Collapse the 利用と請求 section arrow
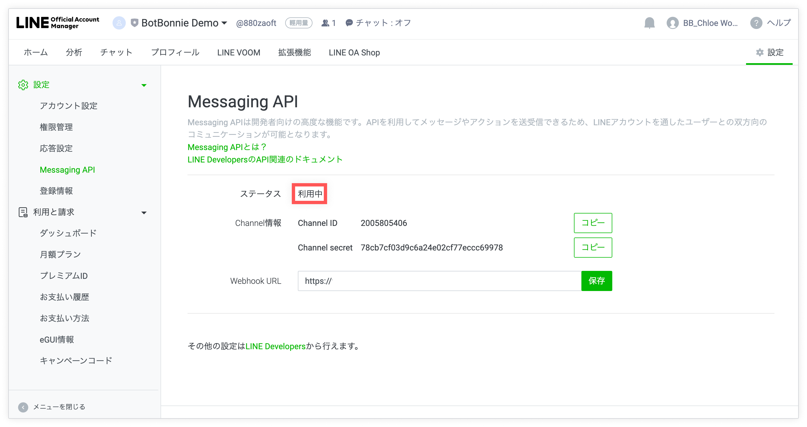The height and width of the screenshot is (427, 807). (x=144, y=213)
